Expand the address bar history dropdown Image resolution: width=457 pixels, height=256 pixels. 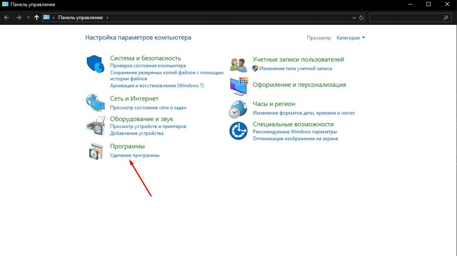tap(354, 18)
